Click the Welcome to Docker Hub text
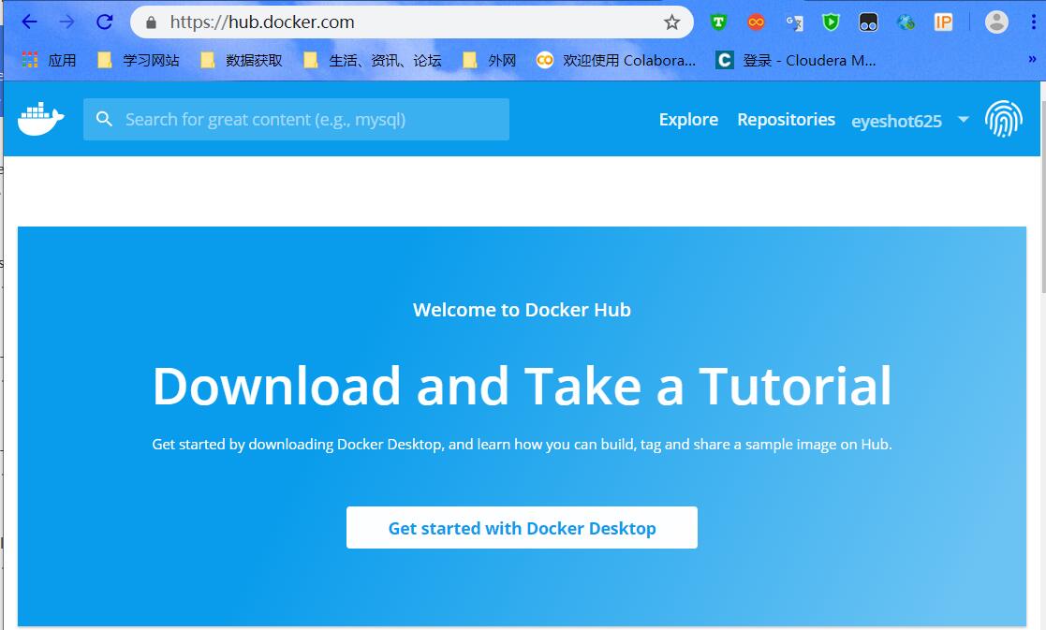The height and width of the screenshot is (630, 1046). (x=522, y=310)
